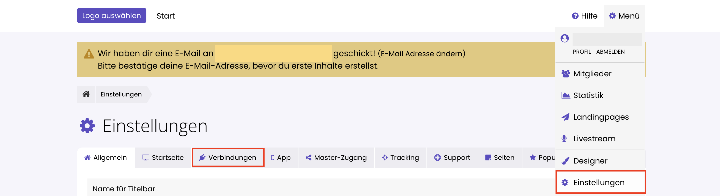Open the Tracking tab
The height and width of the screenshot is (196, 720).
(x=400, y=158)
